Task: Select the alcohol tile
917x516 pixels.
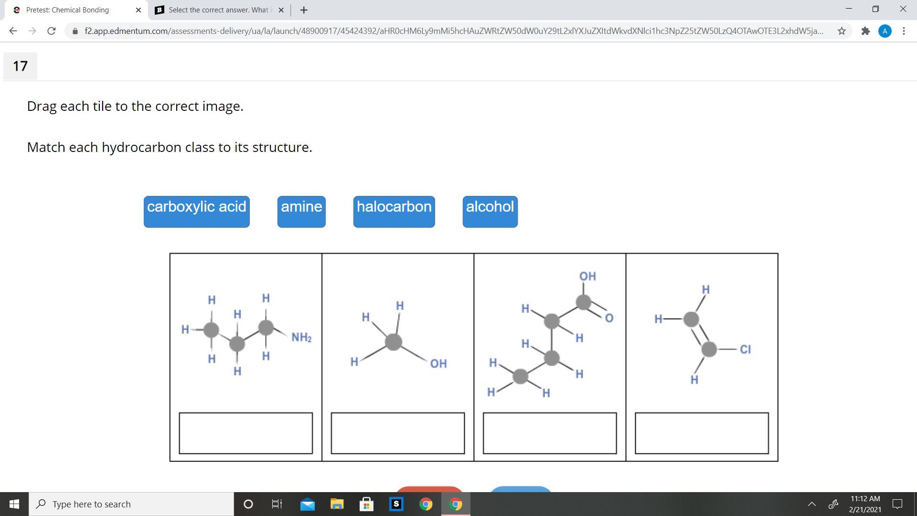Action: (490, 211)
